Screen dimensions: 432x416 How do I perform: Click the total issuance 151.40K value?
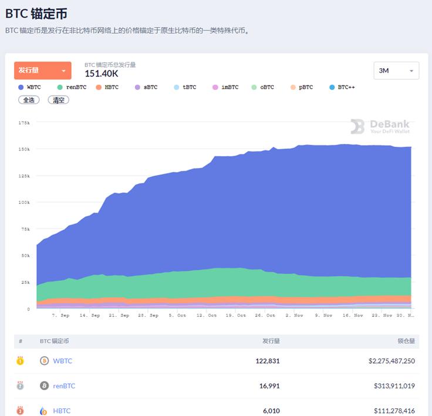102,73
